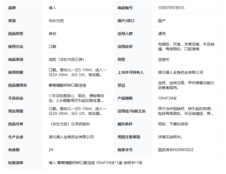Select the packing list text in 包装清单 row

coord(95,163)
